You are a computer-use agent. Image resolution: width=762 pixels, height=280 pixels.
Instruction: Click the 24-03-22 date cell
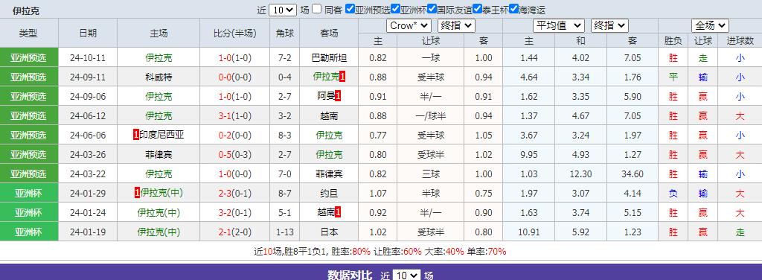tap(88, 174)
